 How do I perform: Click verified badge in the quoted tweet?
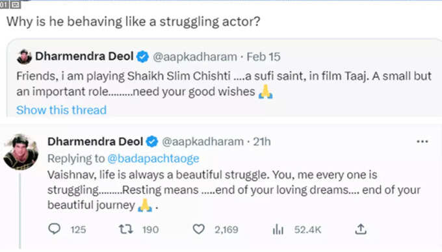pyautogui.click(x=142, y=57)
